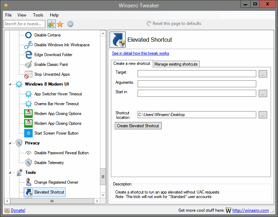Image resolution: width=278 pixels, height=217 pixels.
Task: Collapse the Tools category
Action: pos(10,172)
